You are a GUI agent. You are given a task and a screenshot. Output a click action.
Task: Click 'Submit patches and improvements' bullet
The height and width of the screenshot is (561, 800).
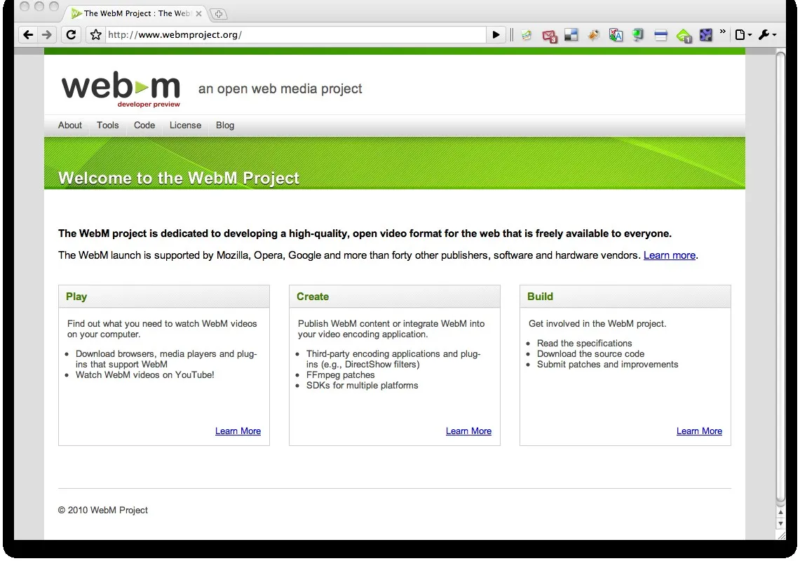(x=608, y=365)
